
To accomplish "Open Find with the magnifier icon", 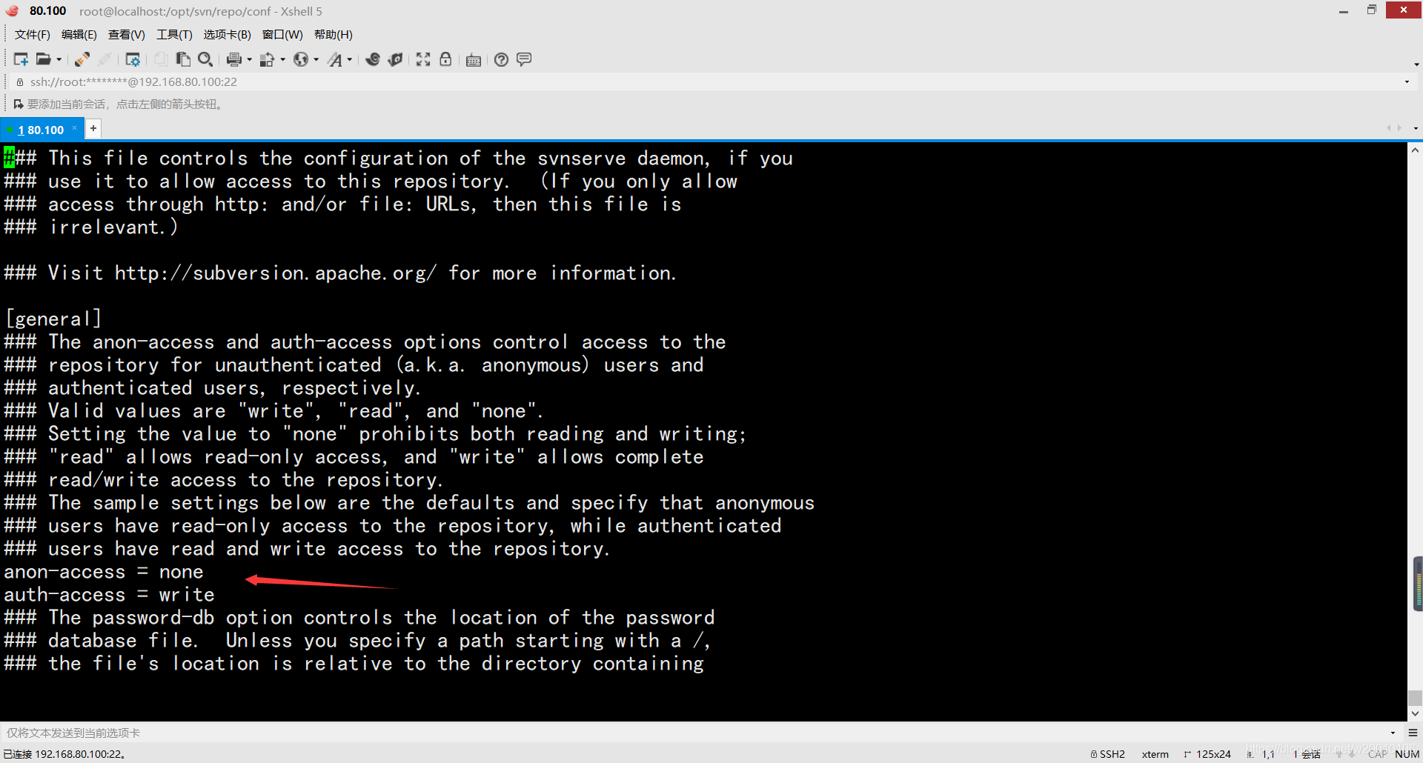I will tap(205, 59).
